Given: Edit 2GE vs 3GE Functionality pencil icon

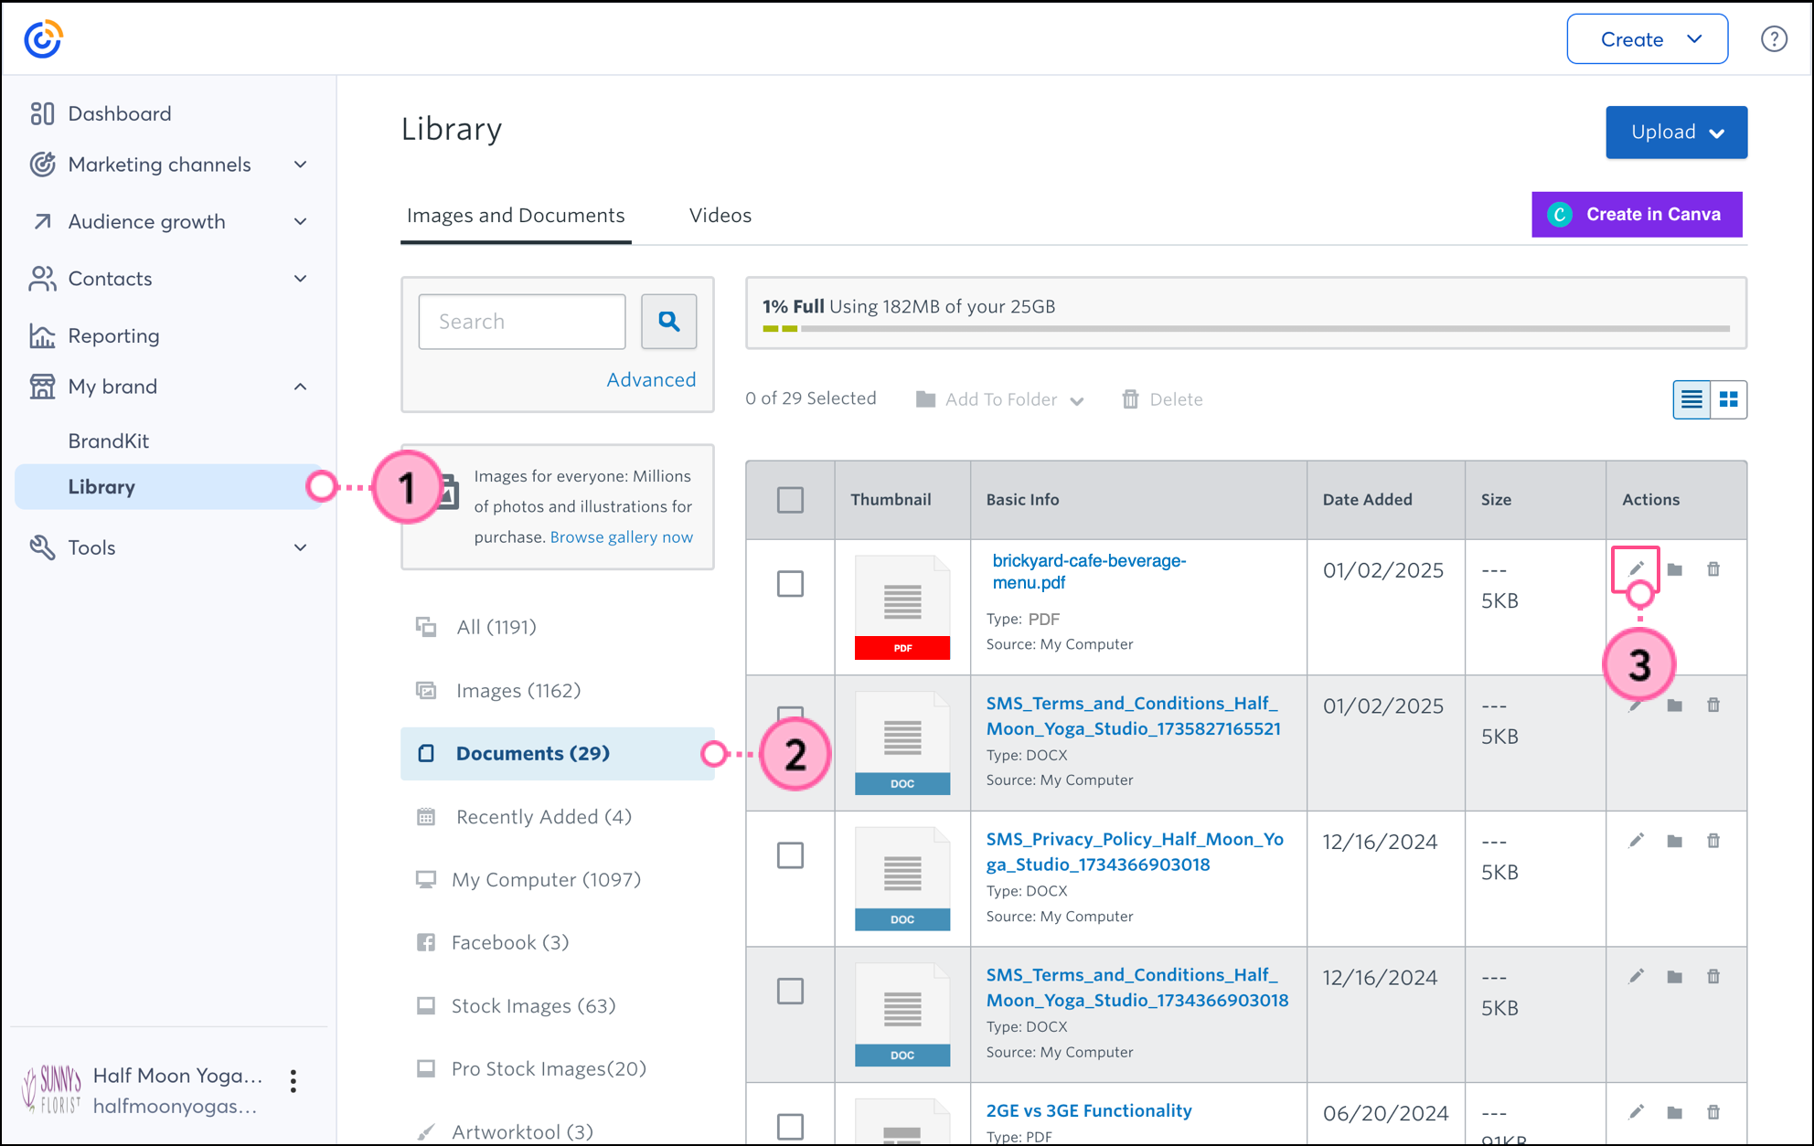Looking at the screenshot, I should pos(1636,1112).
